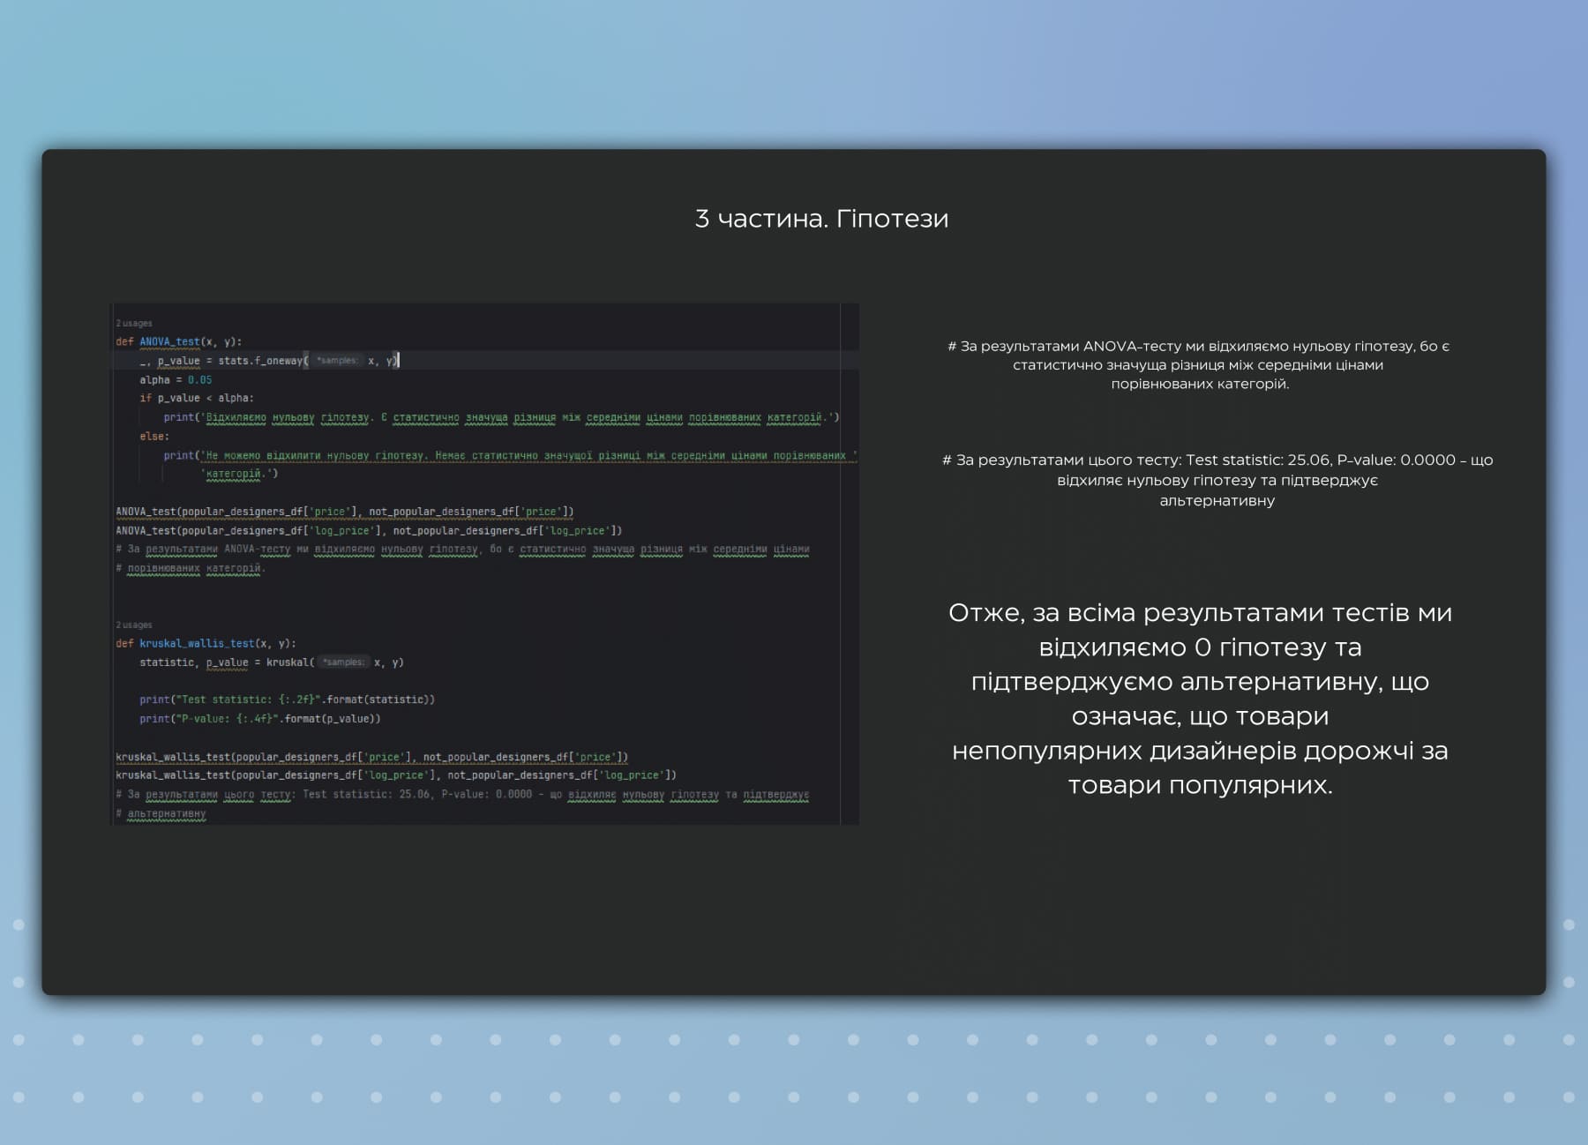Click the "*samples:" hint in f_oneway call
1588x1145 pixels.
coord(337,360)
